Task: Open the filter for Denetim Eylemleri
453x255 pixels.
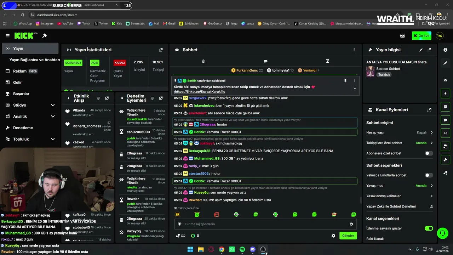Action: [152, 98]
